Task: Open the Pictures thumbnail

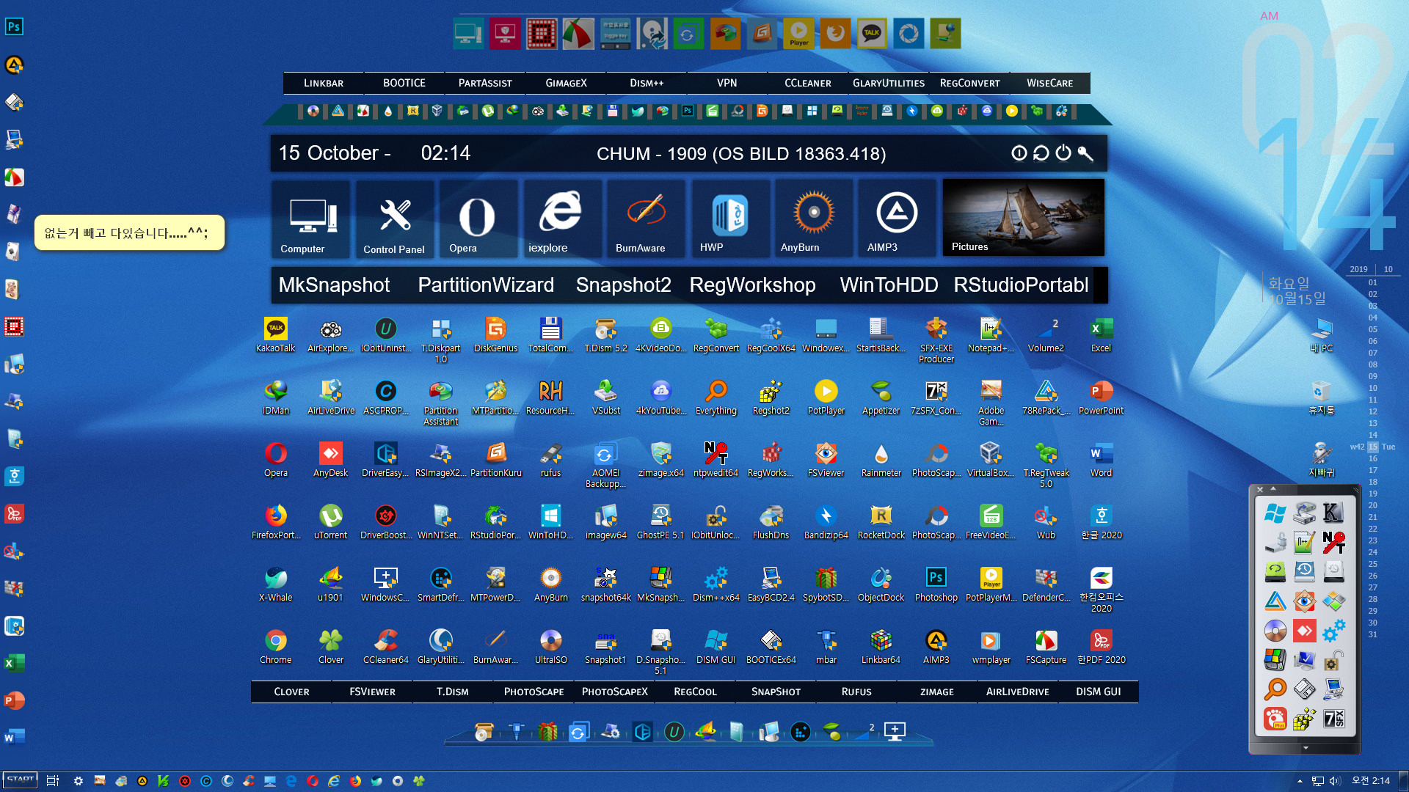Action: pos(1023,218)
